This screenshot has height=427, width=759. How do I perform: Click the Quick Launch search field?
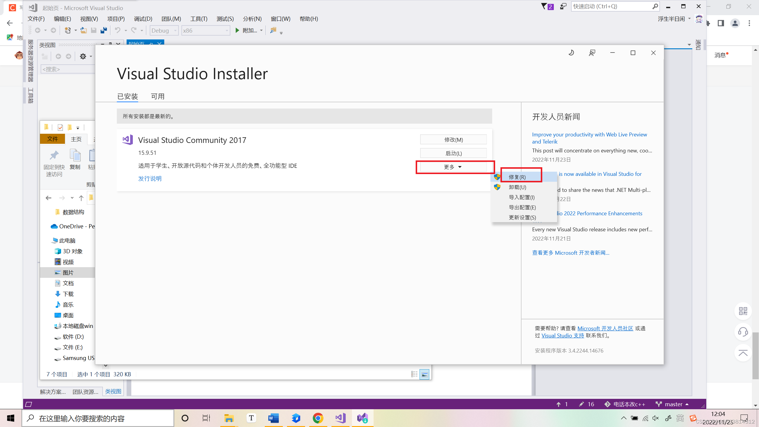point(611,7)
